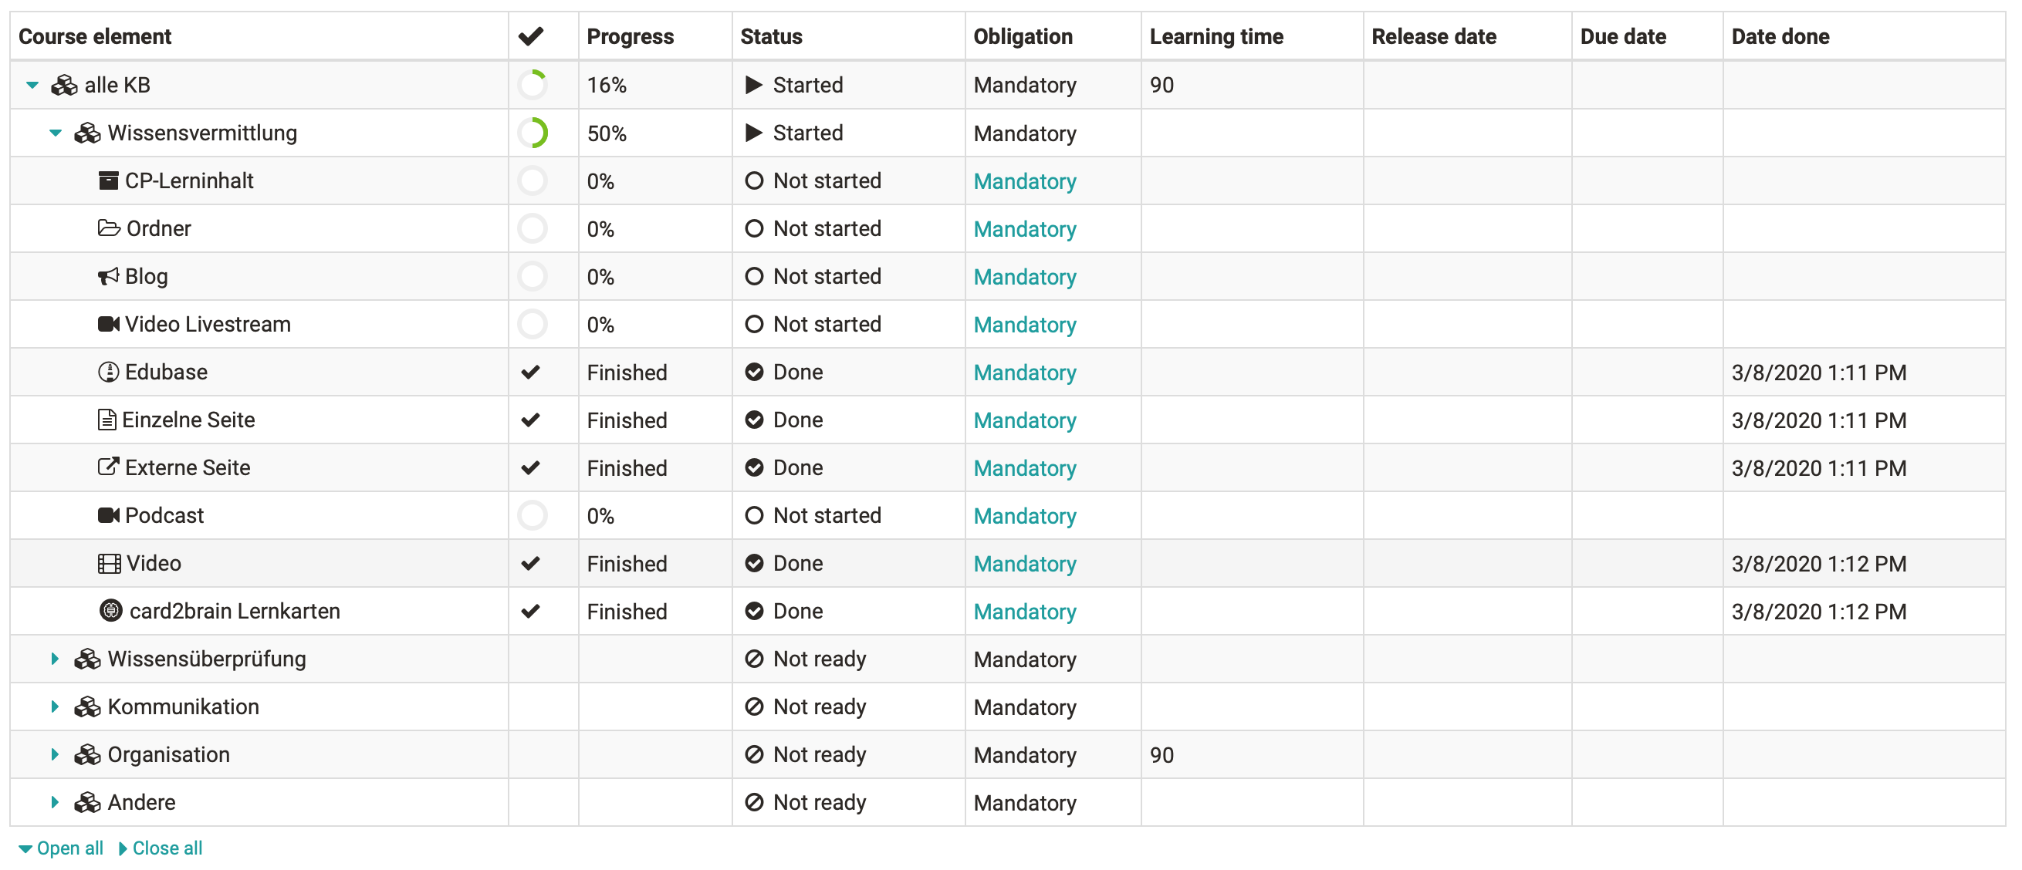Click the Externe Seite external link icon
Viewport: 2022px width, 870px height.
[x=108, y=467]
